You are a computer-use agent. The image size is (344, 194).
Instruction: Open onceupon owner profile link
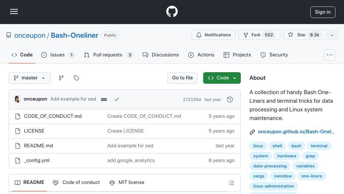[x=30, y=35]
